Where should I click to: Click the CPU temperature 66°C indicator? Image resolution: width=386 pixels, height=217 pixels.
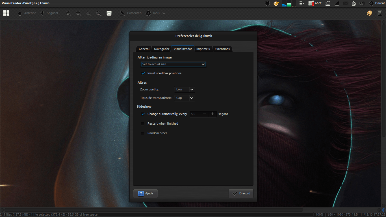point(315,3)
